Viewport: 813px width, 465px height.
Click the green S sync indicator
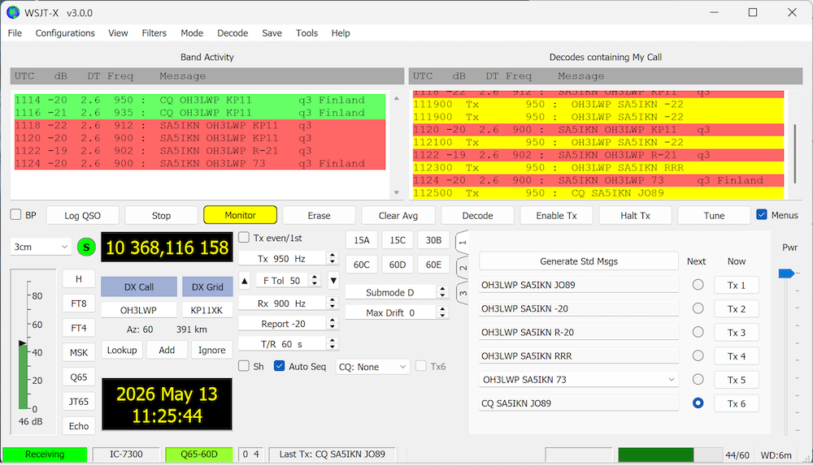click(x=86, y=247)
